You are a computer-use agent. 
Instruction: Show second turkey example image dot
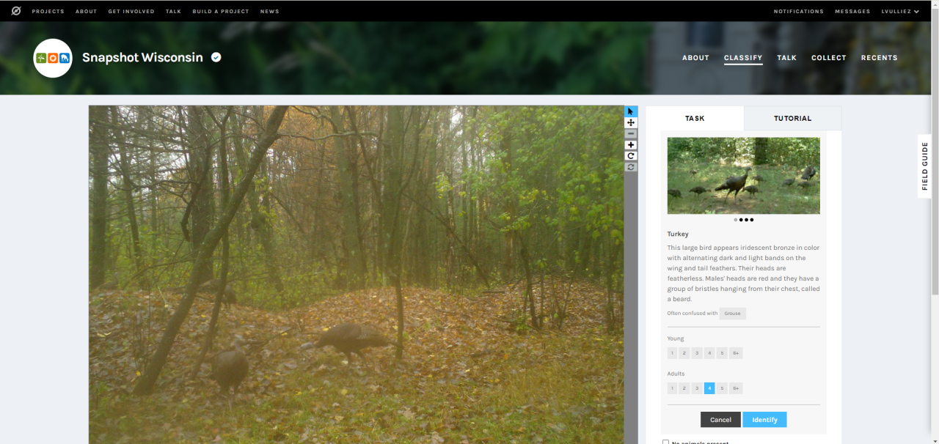click(741, 220)
